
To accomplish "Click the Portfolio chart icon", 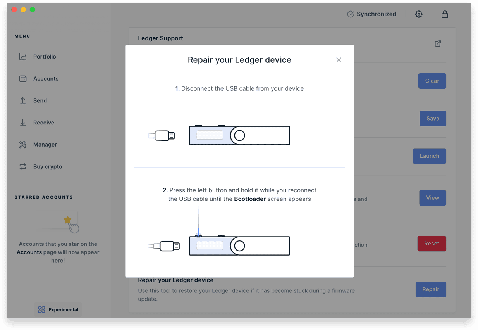I will click(23, 57).
